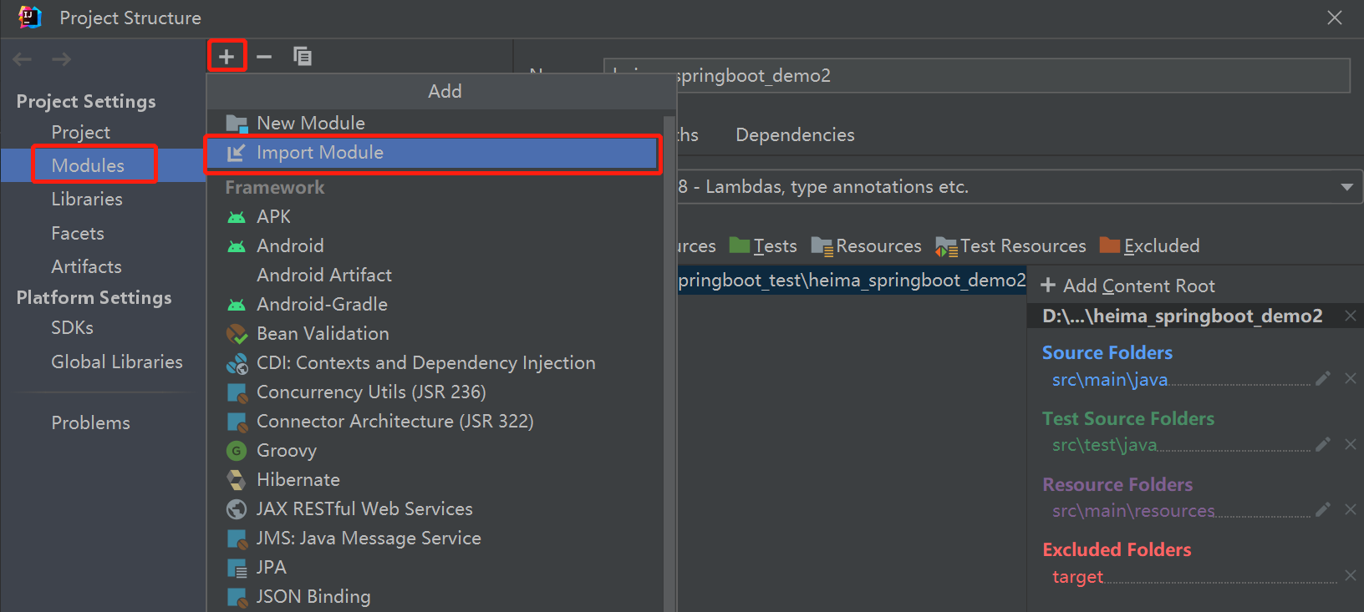Edit src\main\java source folder properties

(x=1322, y=379)
